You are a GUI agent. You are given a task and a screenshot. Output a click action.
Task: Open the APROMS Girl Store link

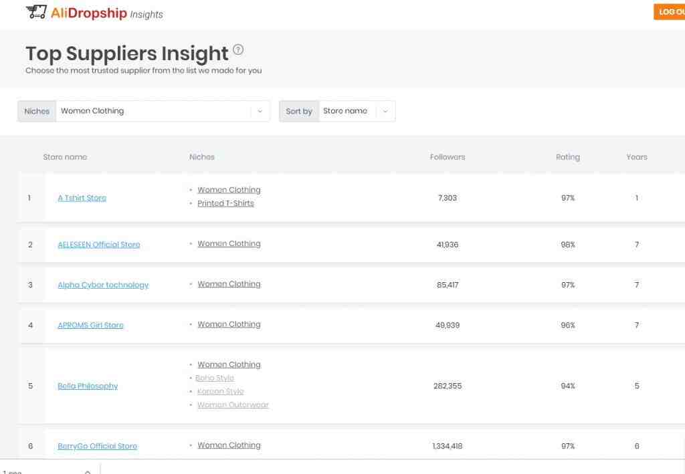coord(90,325)
